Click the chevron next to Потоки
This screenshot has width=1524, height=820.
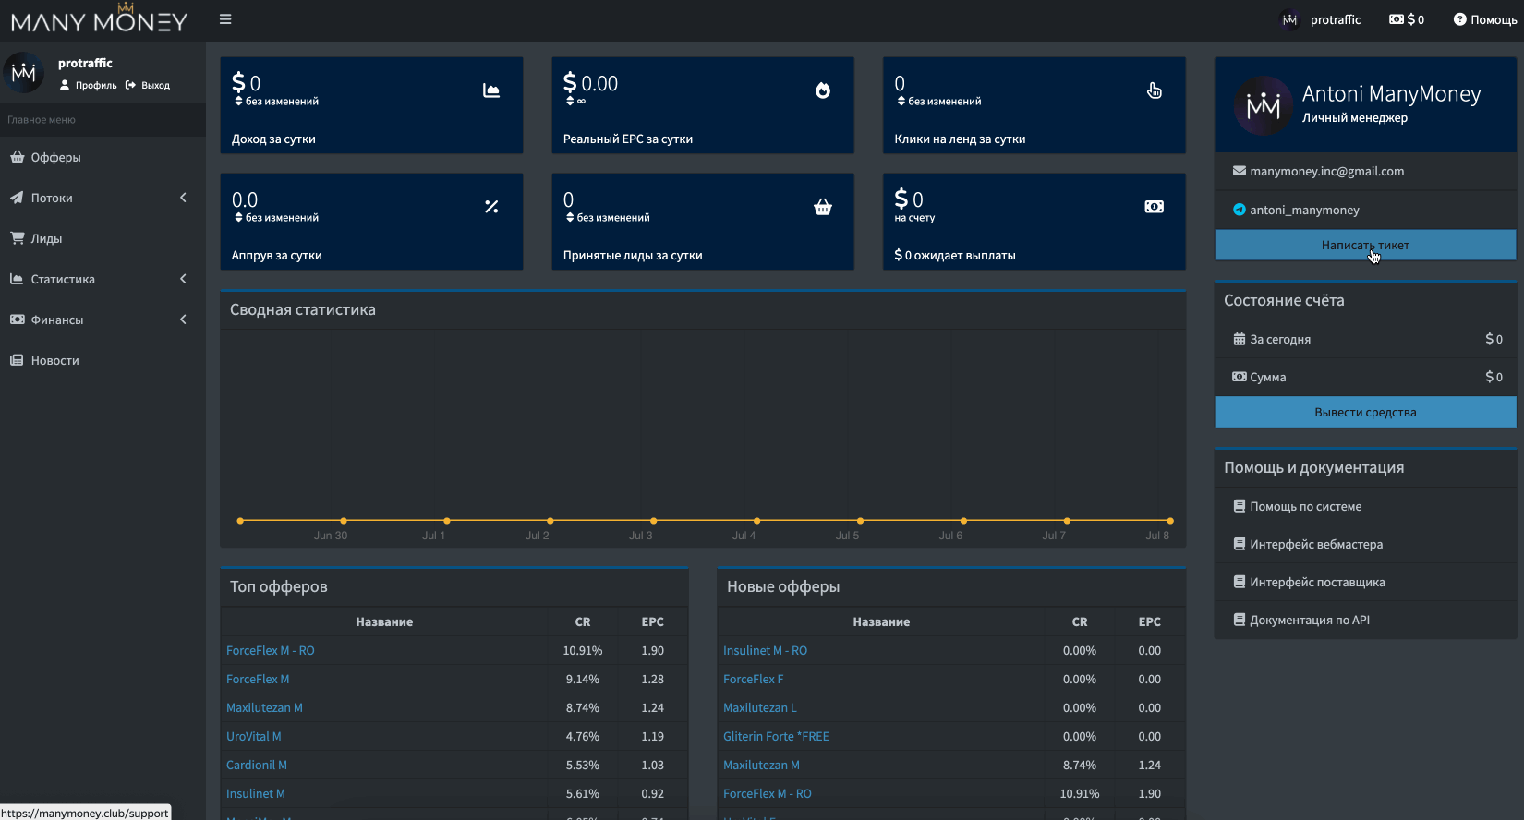point(183,198)
